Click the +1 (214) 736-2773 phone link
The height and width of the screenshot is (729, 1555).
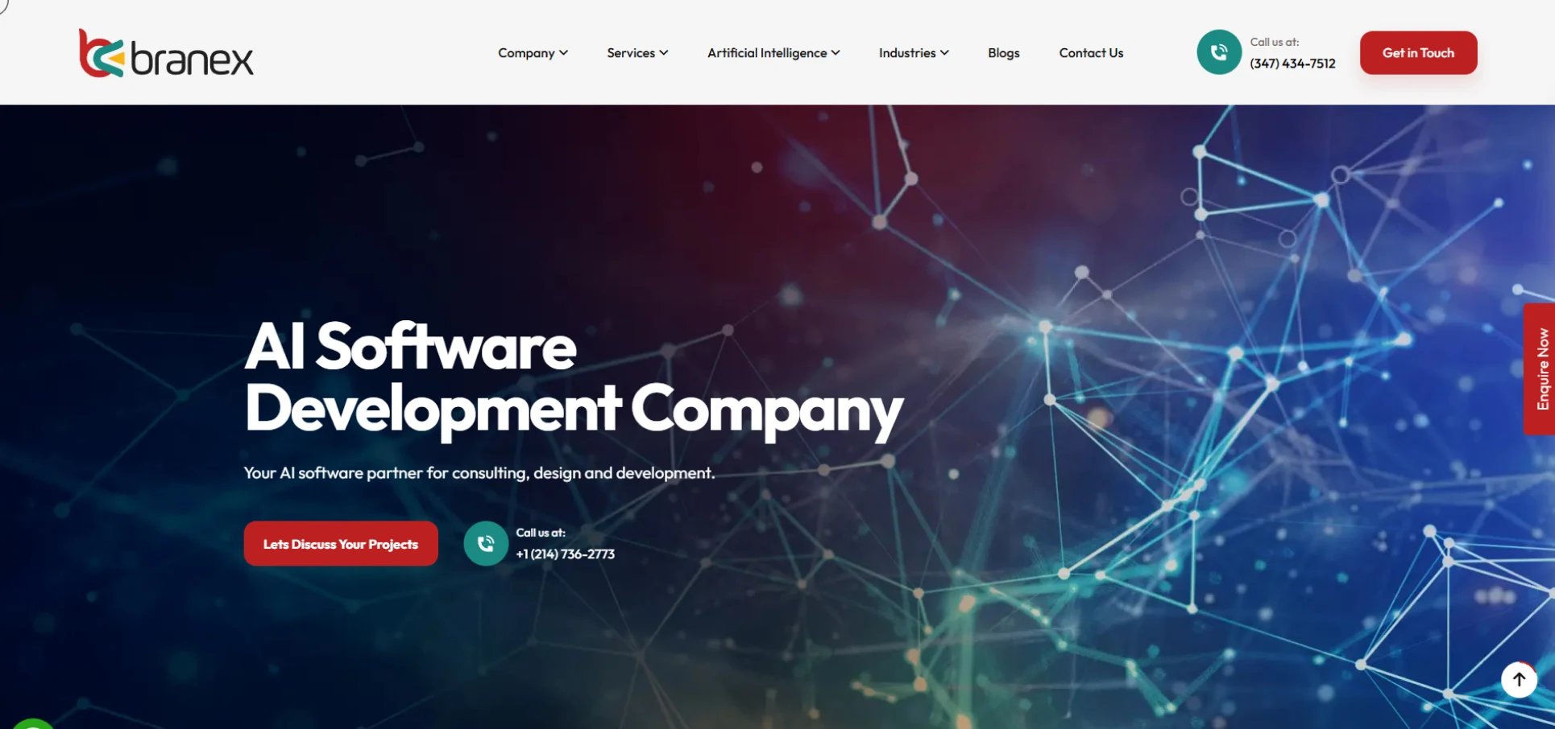coord(565,554)
